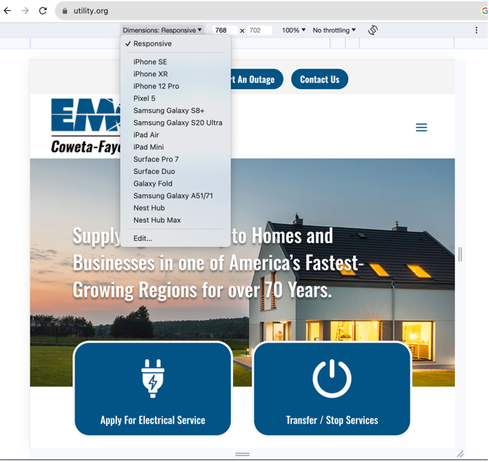Expand the Dimensions: Responsive dropdown

pyautogui.click(x=162, y=30)
